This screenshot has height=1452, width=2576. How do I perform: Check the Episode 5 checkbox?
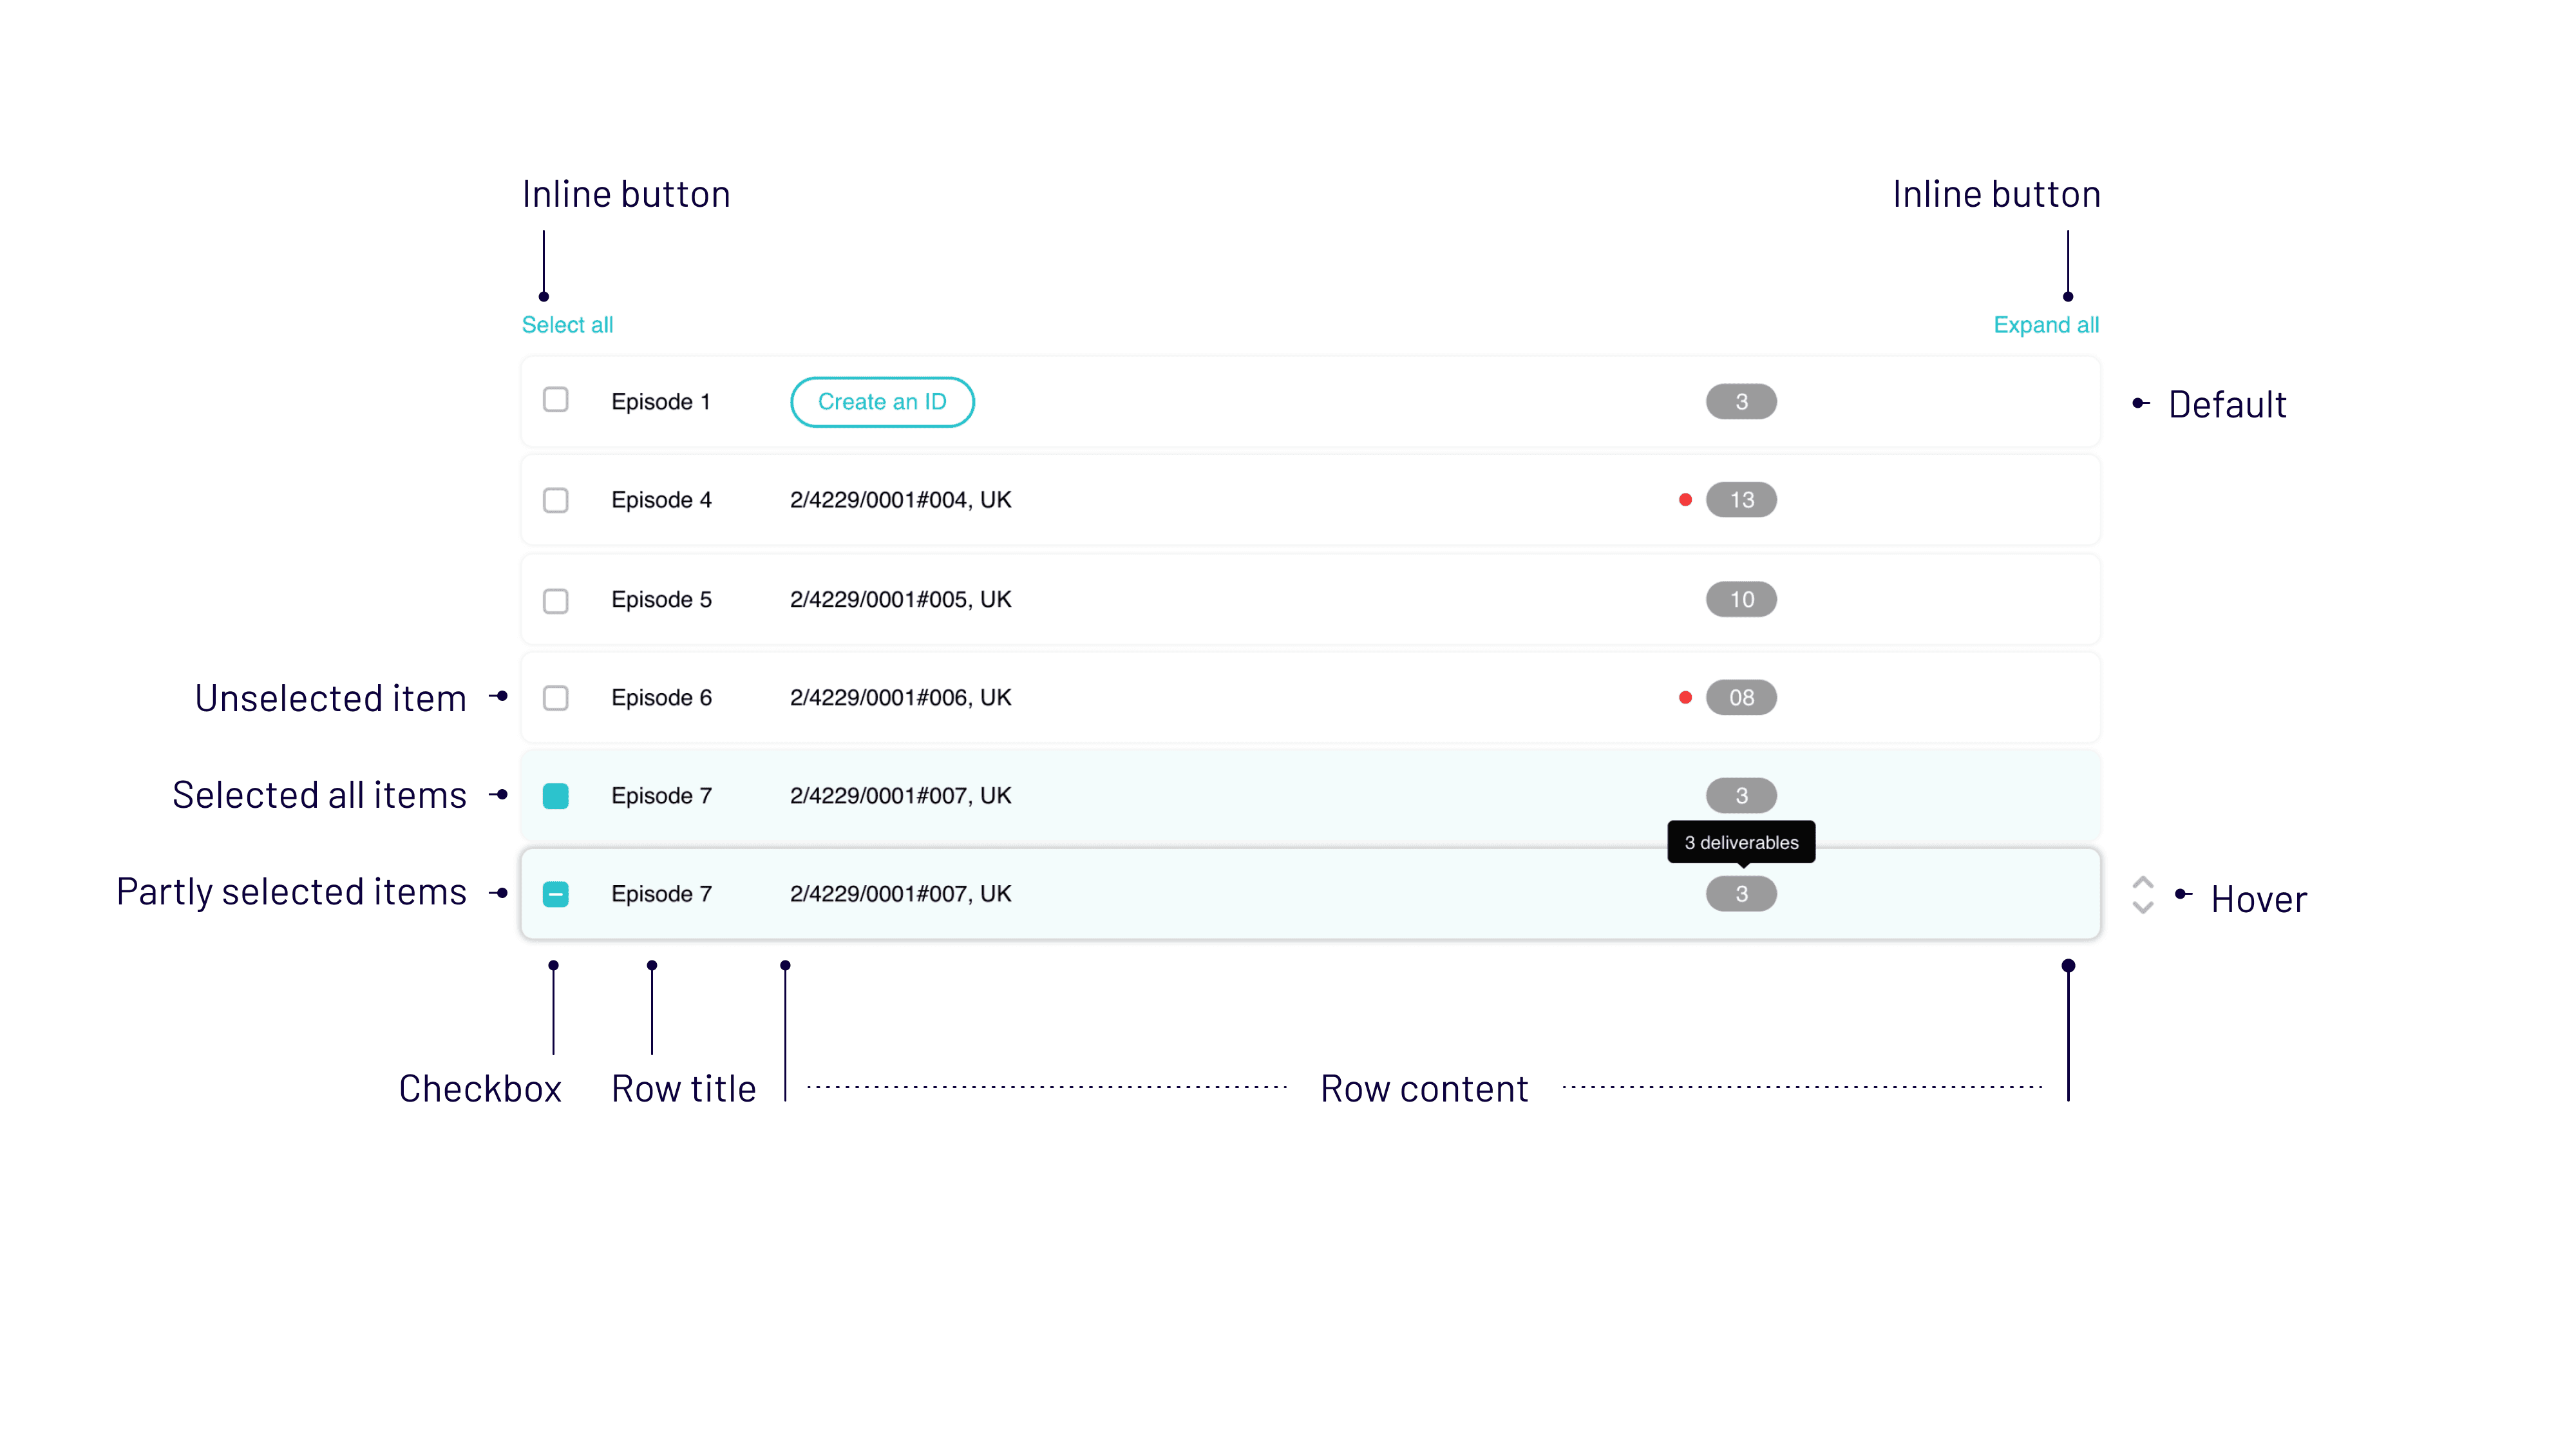tap(555, 600)
